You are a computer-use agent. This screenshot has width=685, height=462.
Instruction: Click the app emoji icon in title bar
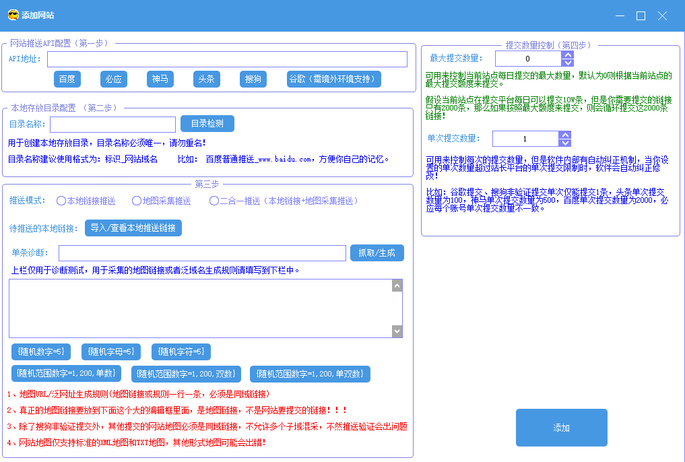point(13,15)
